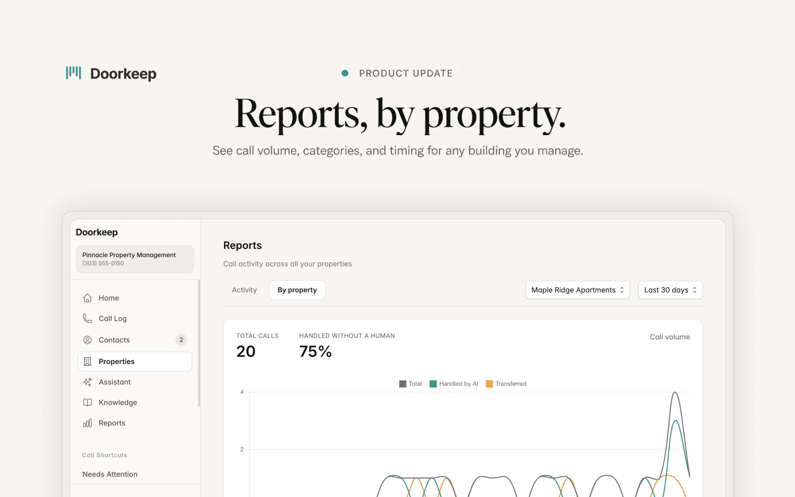The width and height of the screenshot is (795, 497).
Task: Open Home in the sidebar
Action: point(135,298)
